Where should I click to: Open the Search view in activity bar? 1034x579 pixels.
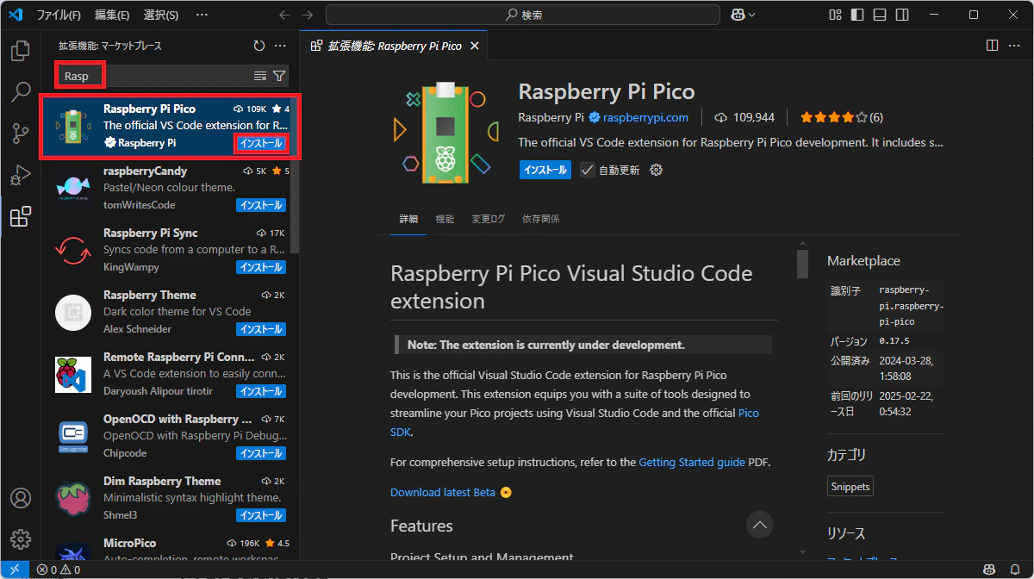21,92
